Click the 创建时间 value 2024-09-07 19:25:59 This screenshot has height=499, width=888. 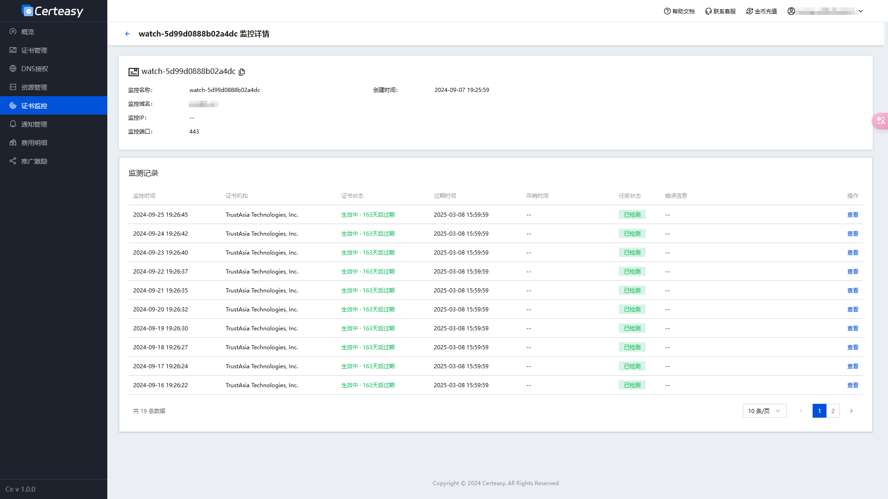pyautogui.click(x=462, y=90)
